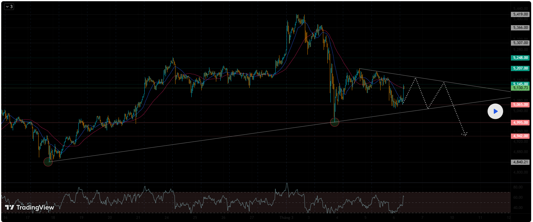Select the red 4,995.00 support label
This screenshot has width=533, height=222.
pos(520,123)
